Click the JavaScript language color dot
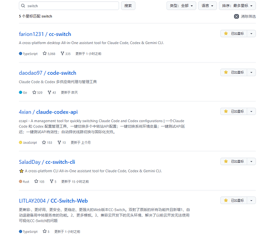The height and width of the screenshot is (239, 268). pyautogui.click(x=21, y=142)
